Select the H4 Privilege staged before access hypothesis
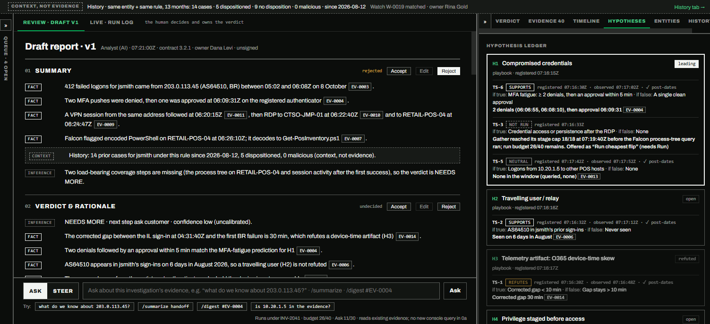The image size is (710, 324). click(543, 319)
